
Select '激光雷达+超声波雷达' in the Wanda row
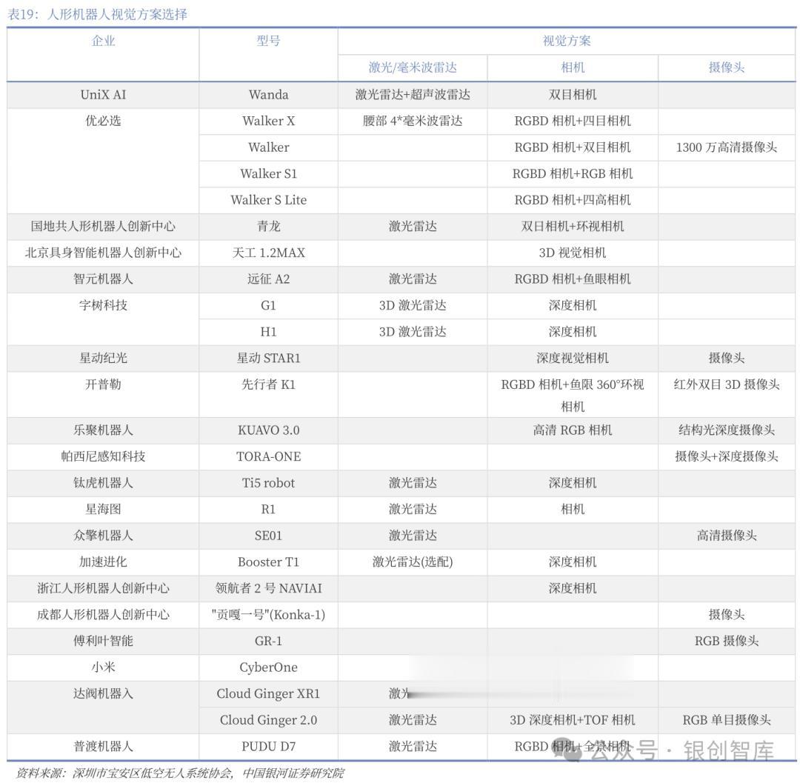pos(413,94)
